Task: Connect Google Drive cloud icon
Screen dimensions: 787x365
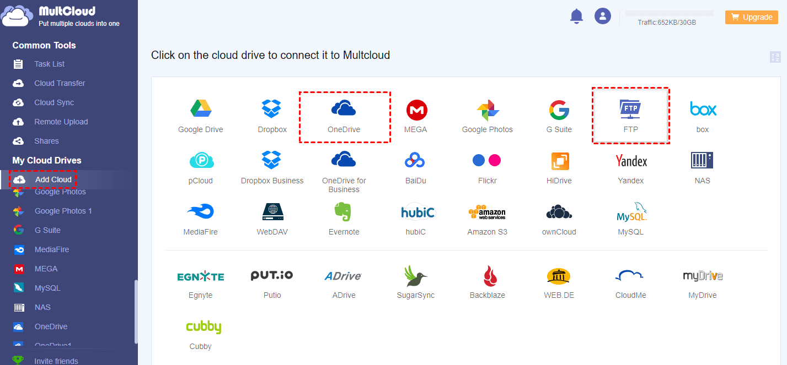Action: [x=201, y=109]
